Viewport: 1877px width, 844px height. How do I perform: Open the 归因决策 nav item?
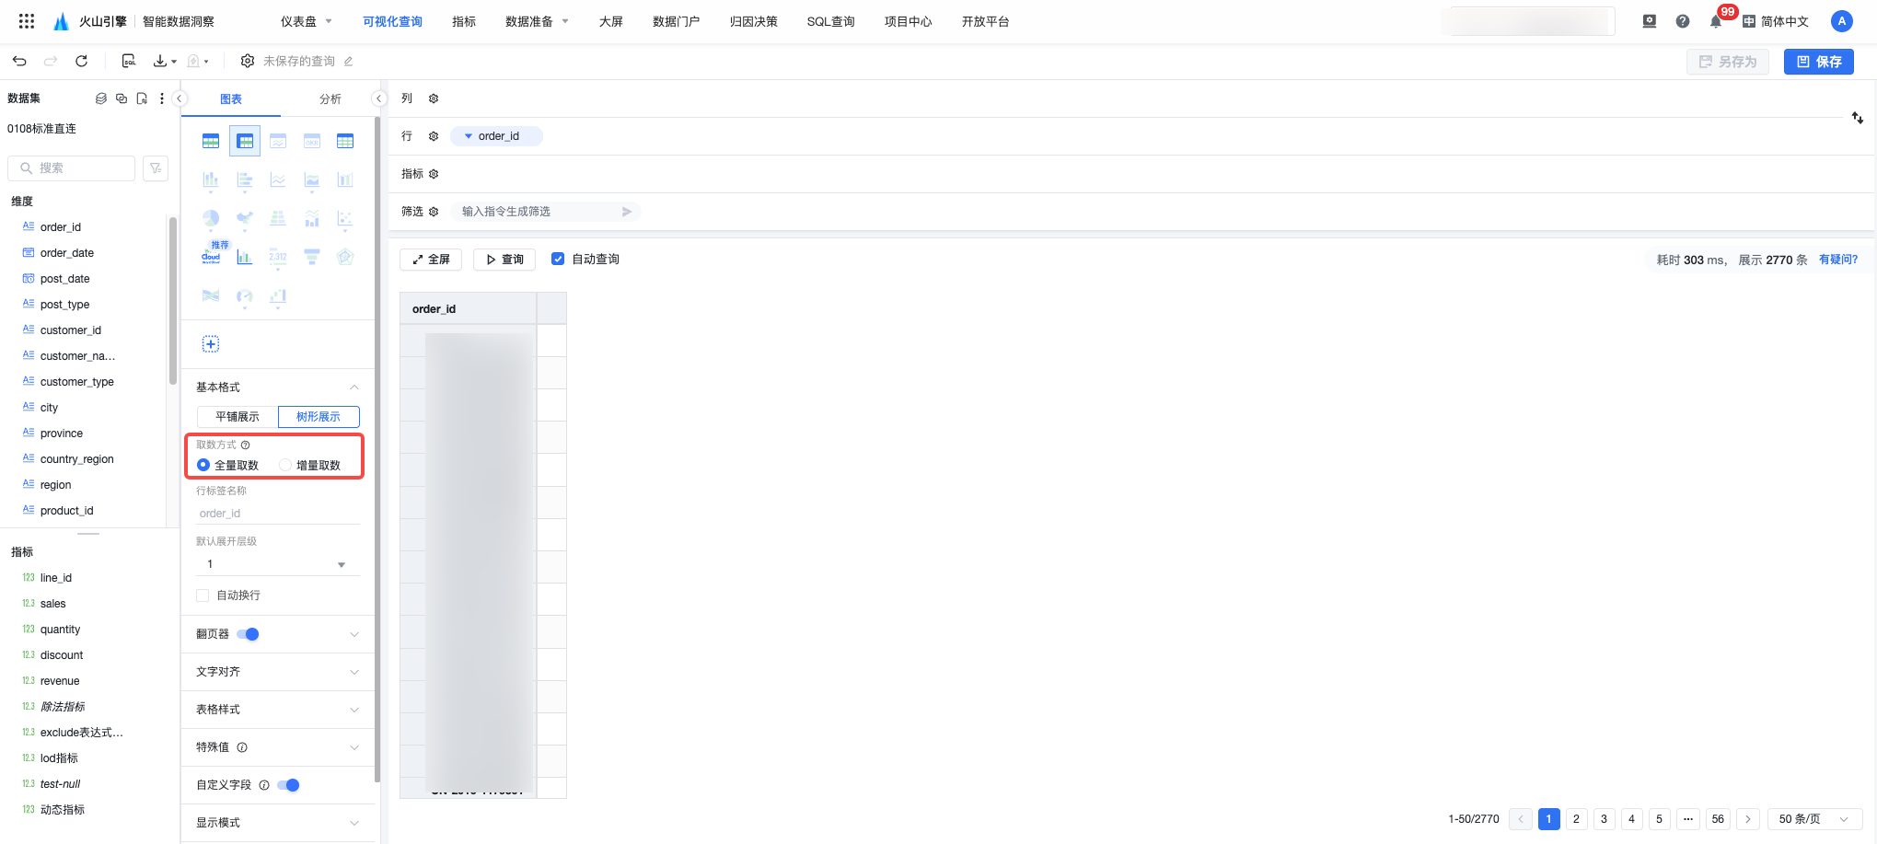(x=753, y=21)
